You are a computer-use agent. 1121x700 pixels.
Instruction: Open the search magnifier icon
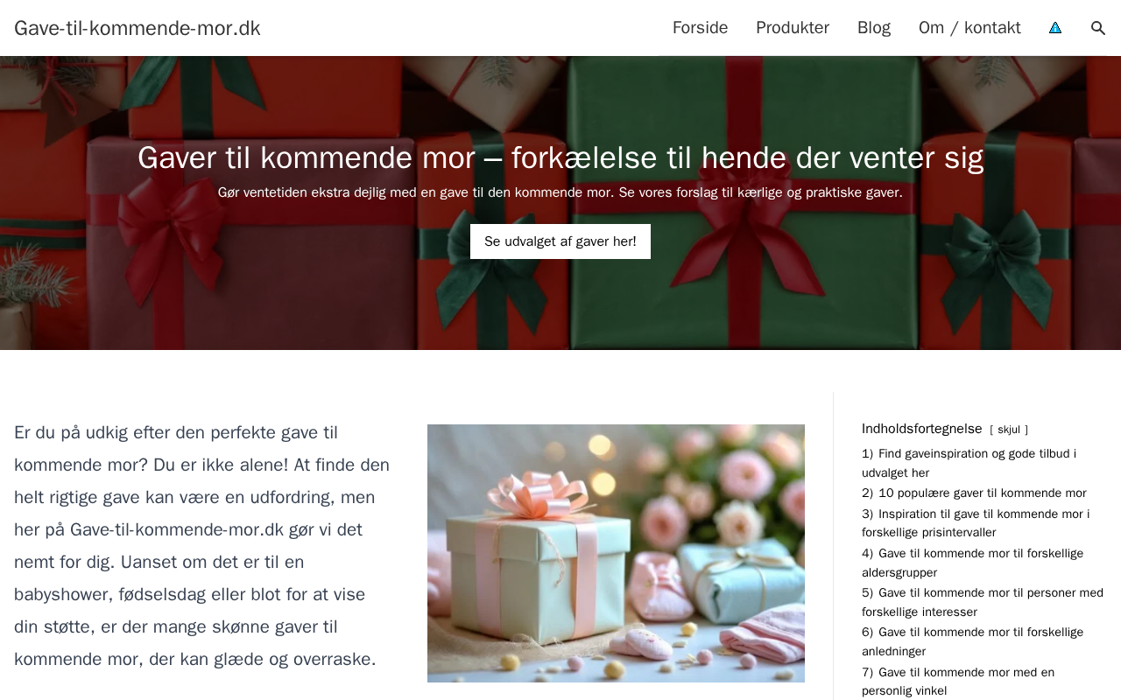click(1098, 28)
